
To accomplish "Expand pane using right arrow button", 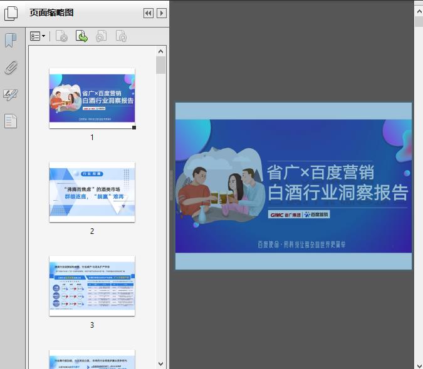I will (x=162, y=13).
